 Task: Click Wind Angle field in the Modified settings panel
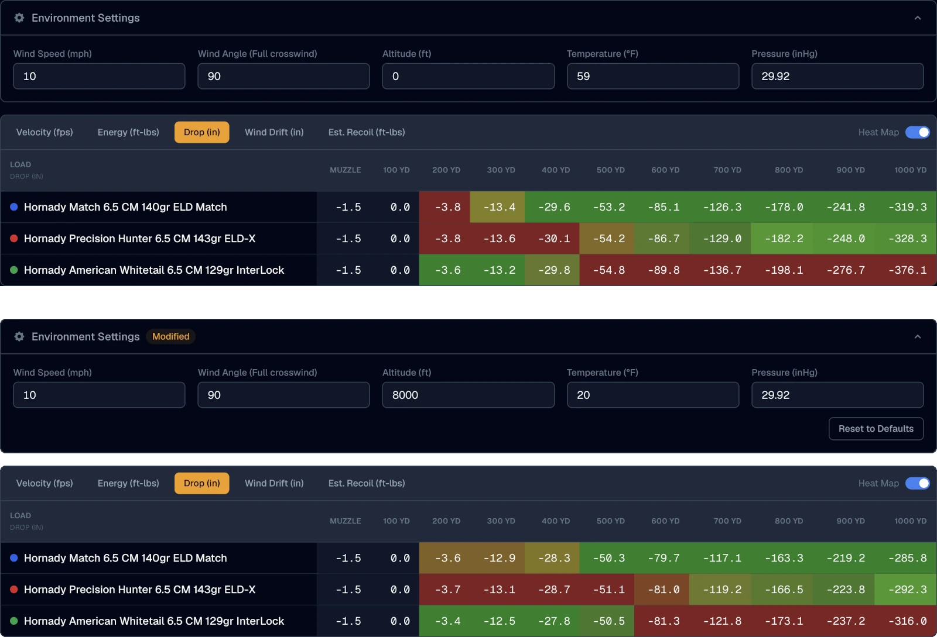283,395
